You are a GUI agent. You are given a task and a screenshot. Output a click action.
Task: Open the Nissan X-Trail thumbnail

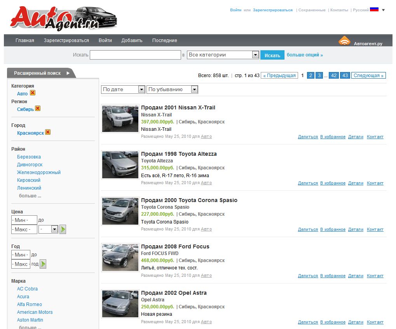coord(120,118)
